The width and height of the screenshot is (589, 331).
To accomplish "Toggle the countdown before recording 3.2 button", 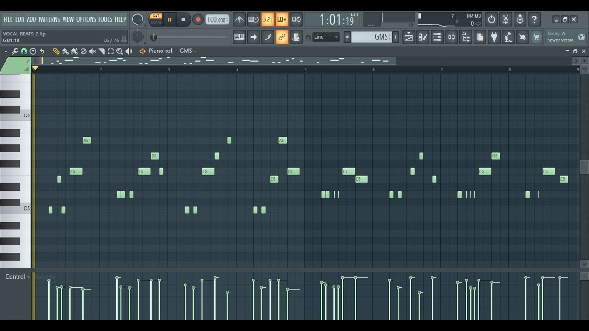I will pos(268,19).
